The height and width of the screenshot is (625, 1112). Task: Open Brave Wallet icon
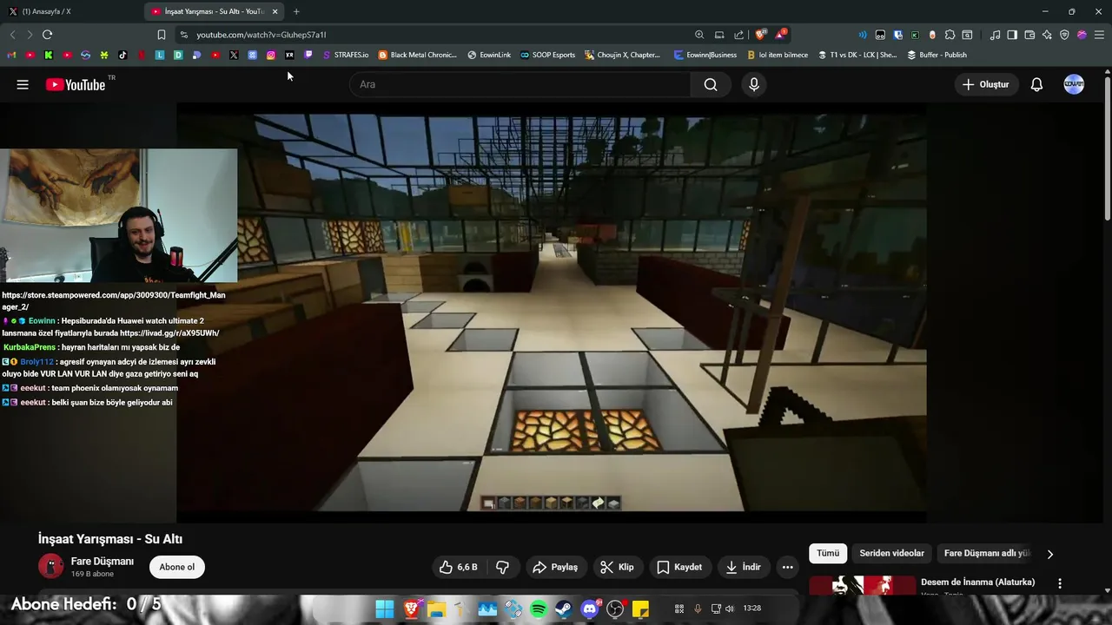[x=1029, y=35]
